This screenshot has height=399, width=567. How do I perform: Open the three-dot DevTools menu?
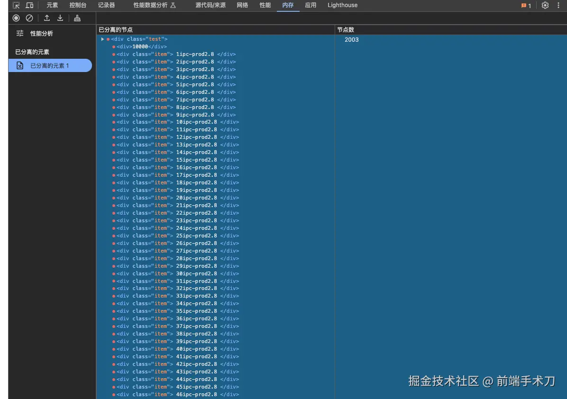[x=558, y=5]
